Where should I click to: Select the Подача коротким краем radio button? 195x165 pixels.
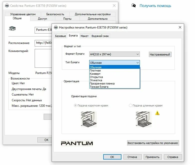tap(75, 105)
